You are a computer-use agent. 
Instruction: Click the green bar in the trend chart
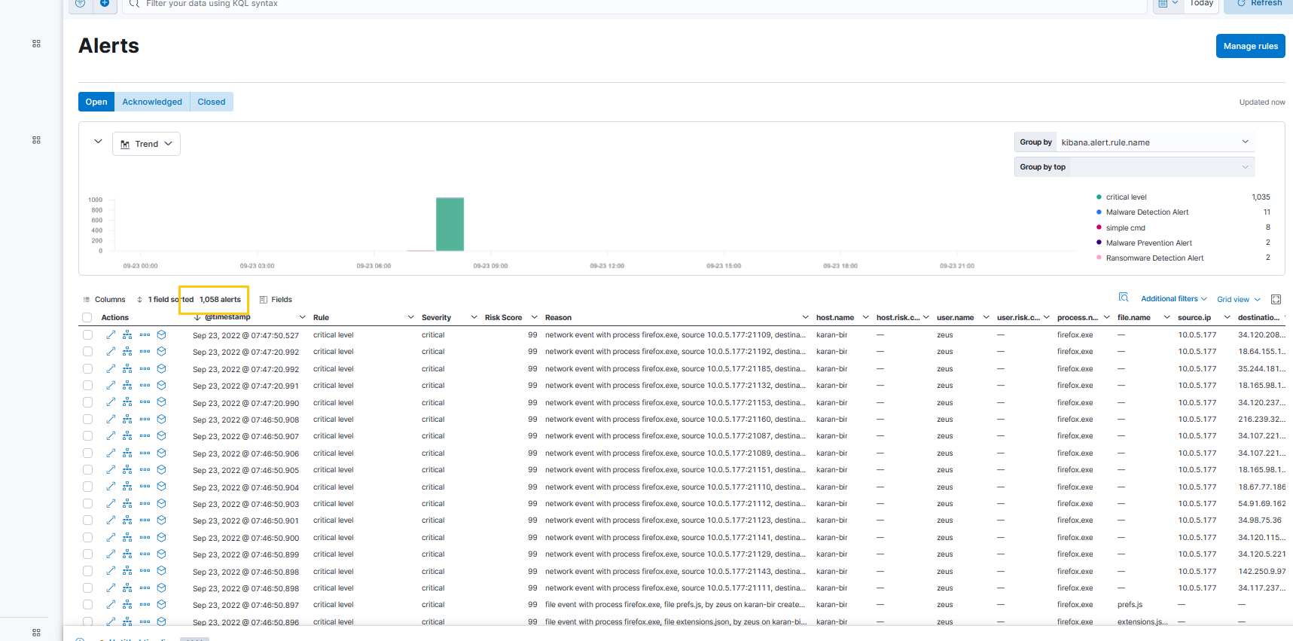coord(450,224)
